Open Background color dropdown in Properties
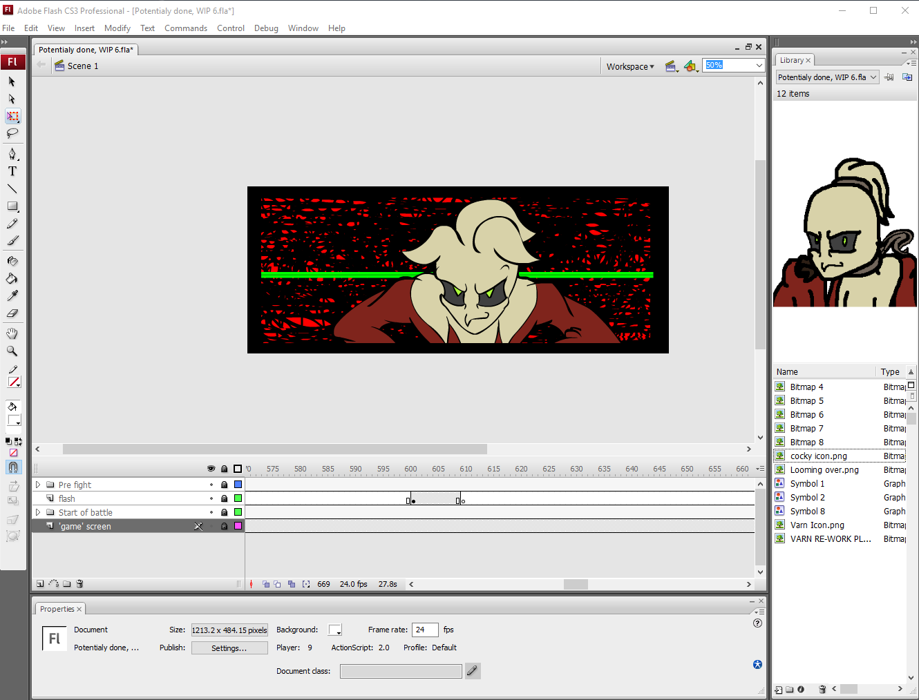This screenshot has height=700, width=919. 335,630
